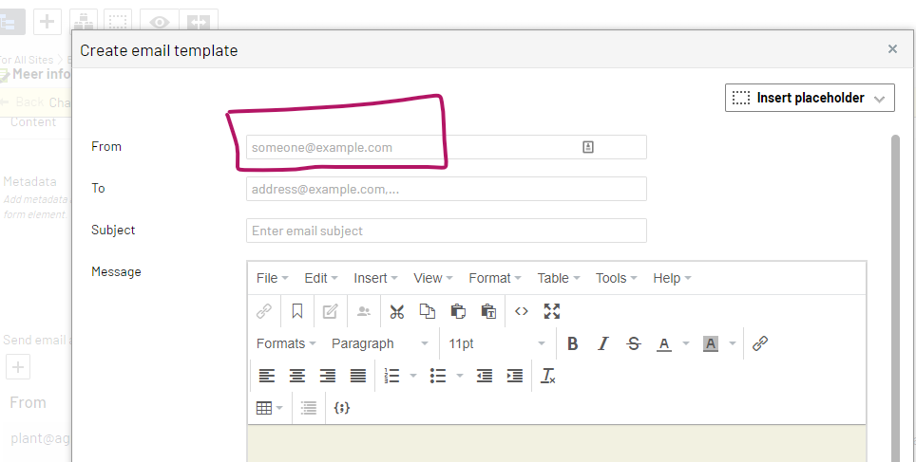Open the 11pt font size dropdown

click(x=497, y=343)
